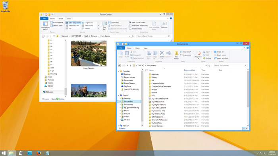The width and height of the screenshot is (278, 156).
Task: Go back in the Documents window
Action: [120, 66]
